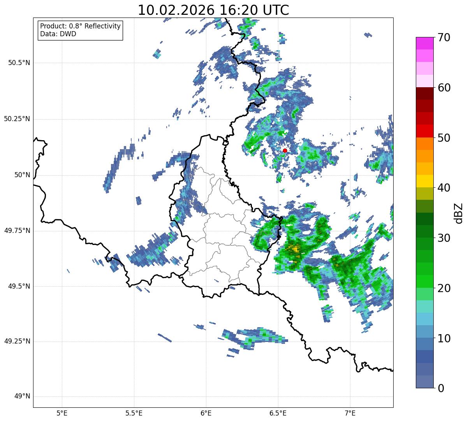
Task: Click the dark maroon colorbar segment just below 60
Action: tap(424, 93)
